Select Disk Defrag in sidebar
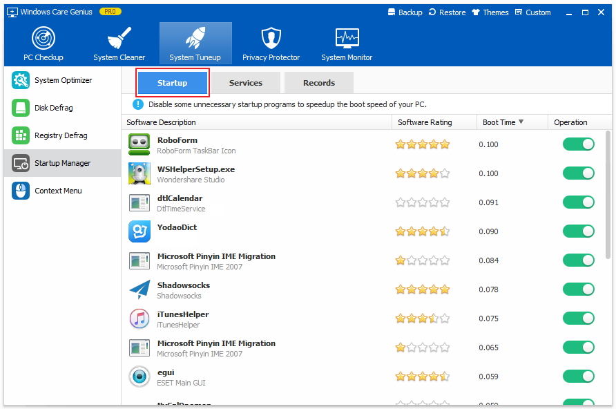Viewport: 616px width, 409px height. click(x=63, y=108)
